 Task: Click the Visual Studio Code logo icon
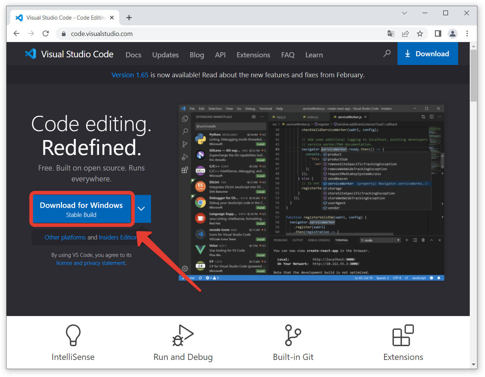pyautogui.click(x=30, y=54)
